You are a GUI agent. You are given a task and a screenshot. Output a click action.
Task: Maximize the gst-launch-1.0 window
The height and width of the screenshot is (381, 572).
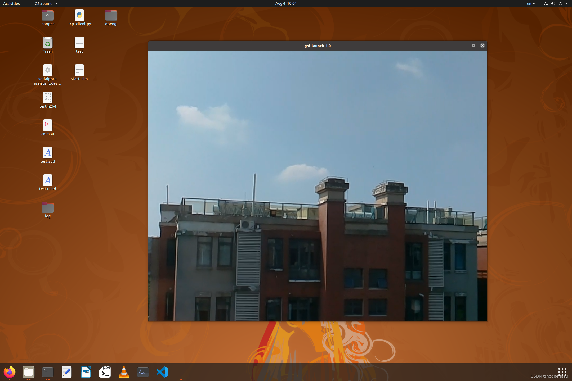[x=473, y=46]
